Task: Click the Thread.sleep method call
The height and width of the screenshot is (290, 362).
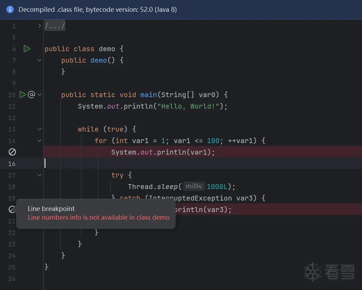Action: [153, 187]
